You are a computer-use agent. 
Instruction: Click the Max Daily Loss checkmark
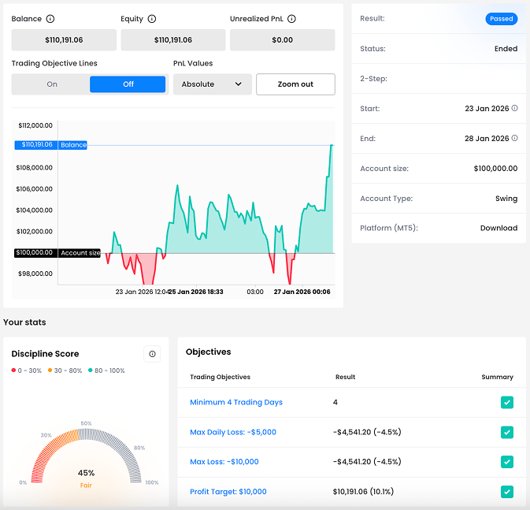click(x=506, y=433)
